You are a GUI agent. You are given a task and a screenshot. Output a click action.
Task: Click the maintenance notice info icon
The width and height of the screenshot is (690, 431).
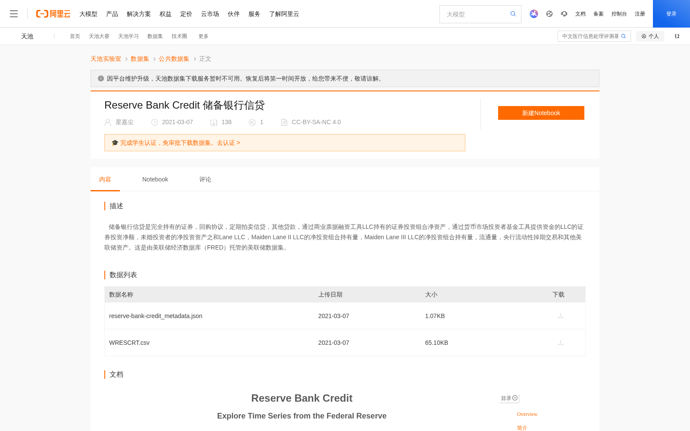[x=101, y=78]
